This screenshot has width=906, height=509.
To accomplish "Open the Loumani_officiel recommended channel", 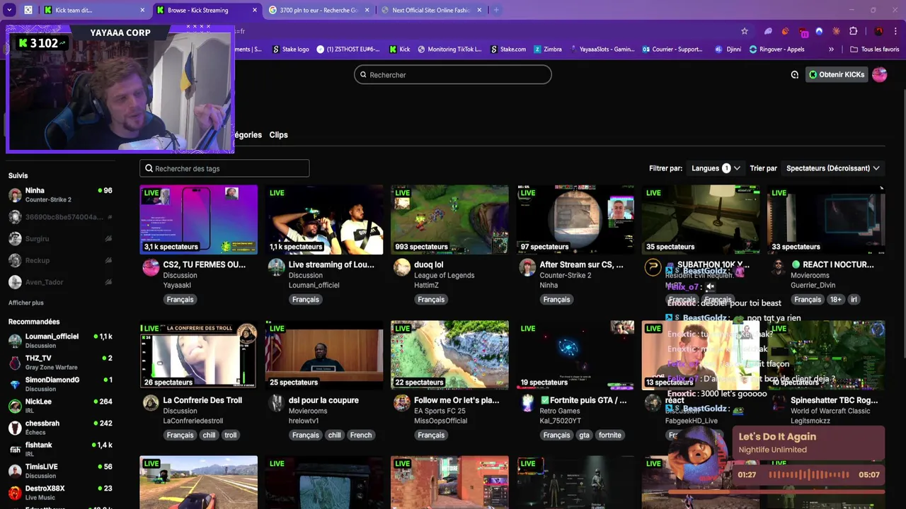I will point(60,341).
